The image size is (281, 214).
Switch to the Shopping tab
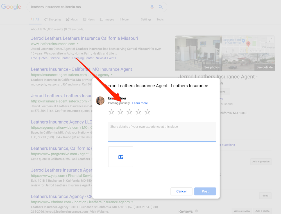[53, 19]
